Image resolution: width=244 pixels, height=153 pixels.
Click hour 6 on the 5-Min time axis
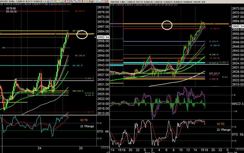(x=166, y=150)
